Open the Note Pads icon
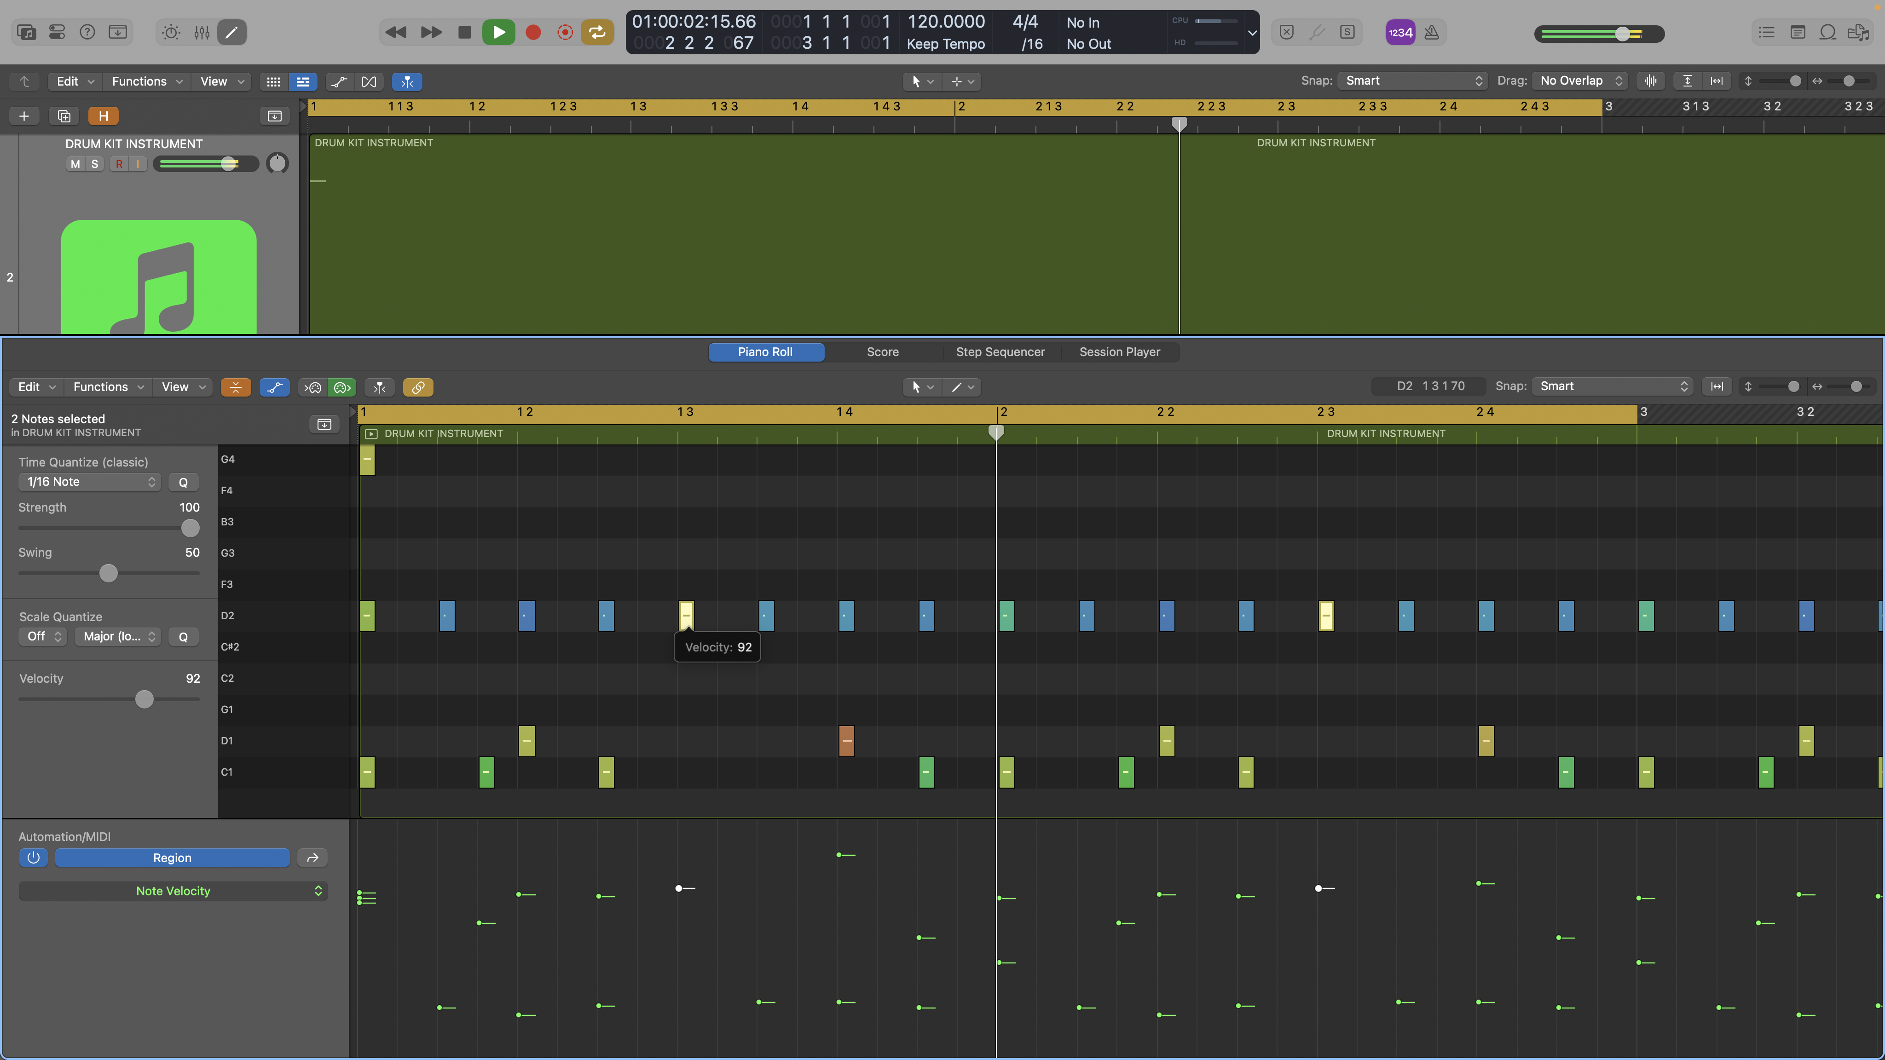1885x1060 pixels. (1797, 32)
